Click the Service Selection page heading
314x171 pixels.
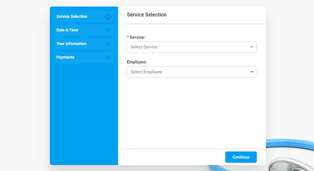pyautogui.click(x=146, y=15)
